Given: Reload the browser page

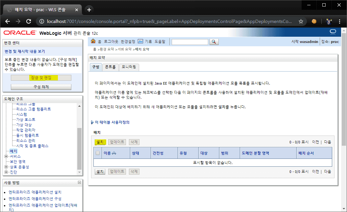Looking at the screenshot, I should coord(29,21).
